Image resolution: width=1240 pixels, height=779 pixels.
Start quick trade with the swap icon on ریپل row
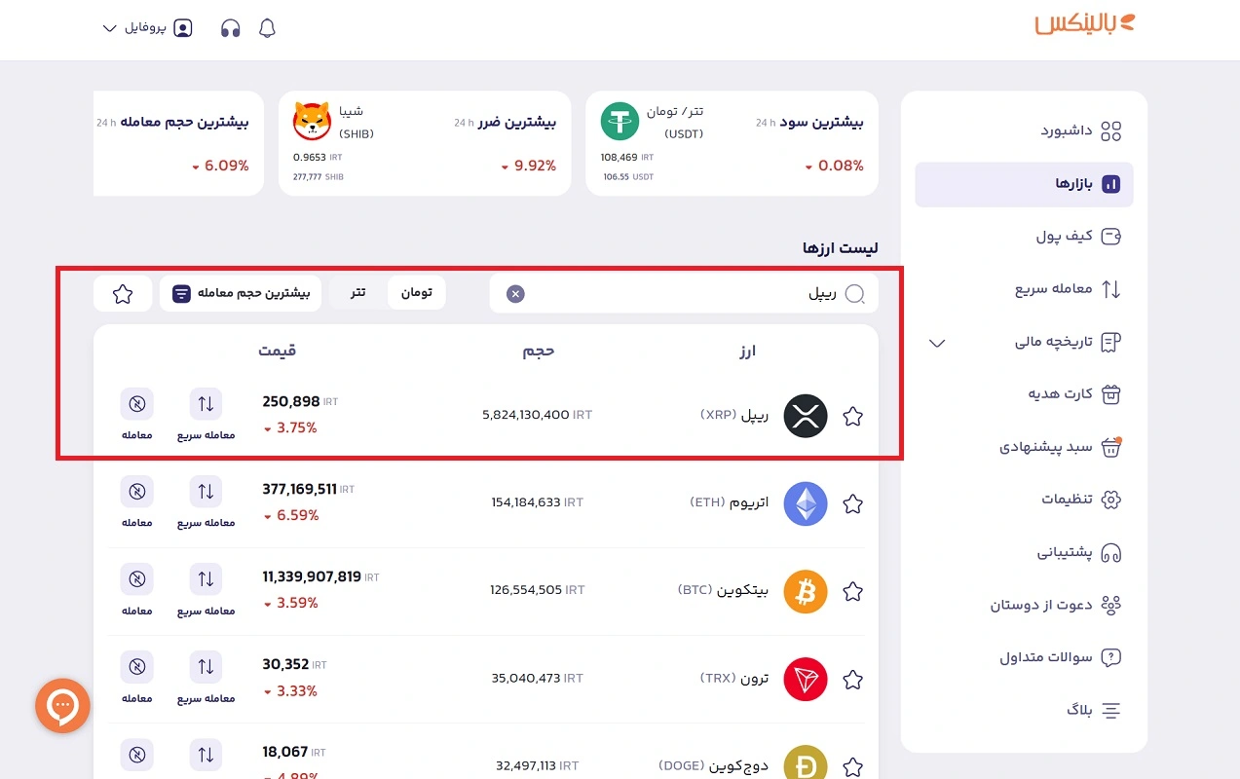tap(206, 403)
